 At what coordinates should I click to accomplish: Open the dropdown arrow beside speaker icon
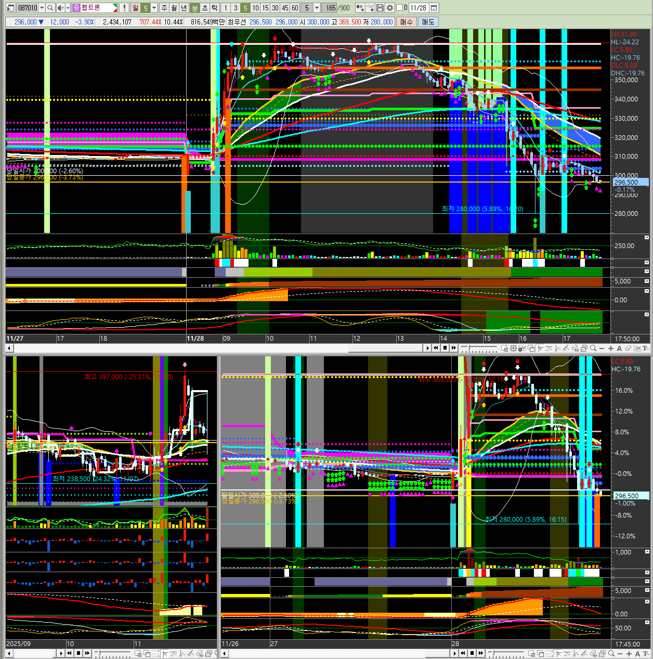pos(68,8)
